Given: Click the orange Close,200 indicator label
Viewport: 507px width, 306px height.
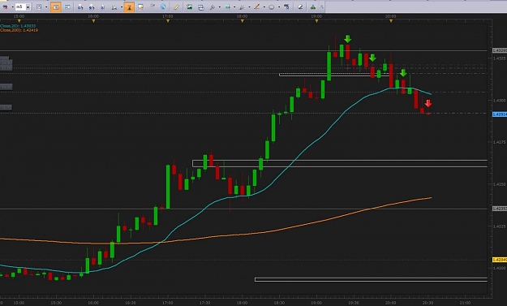Looking at the screenshot, I should pyautogui.click(x=19, y=30).
